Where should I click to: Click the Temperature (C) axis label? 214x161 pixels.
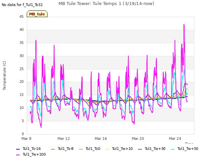[x=4, y=75]
